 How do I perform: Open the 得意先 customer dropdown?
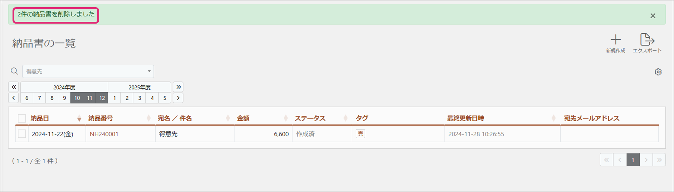88,72
